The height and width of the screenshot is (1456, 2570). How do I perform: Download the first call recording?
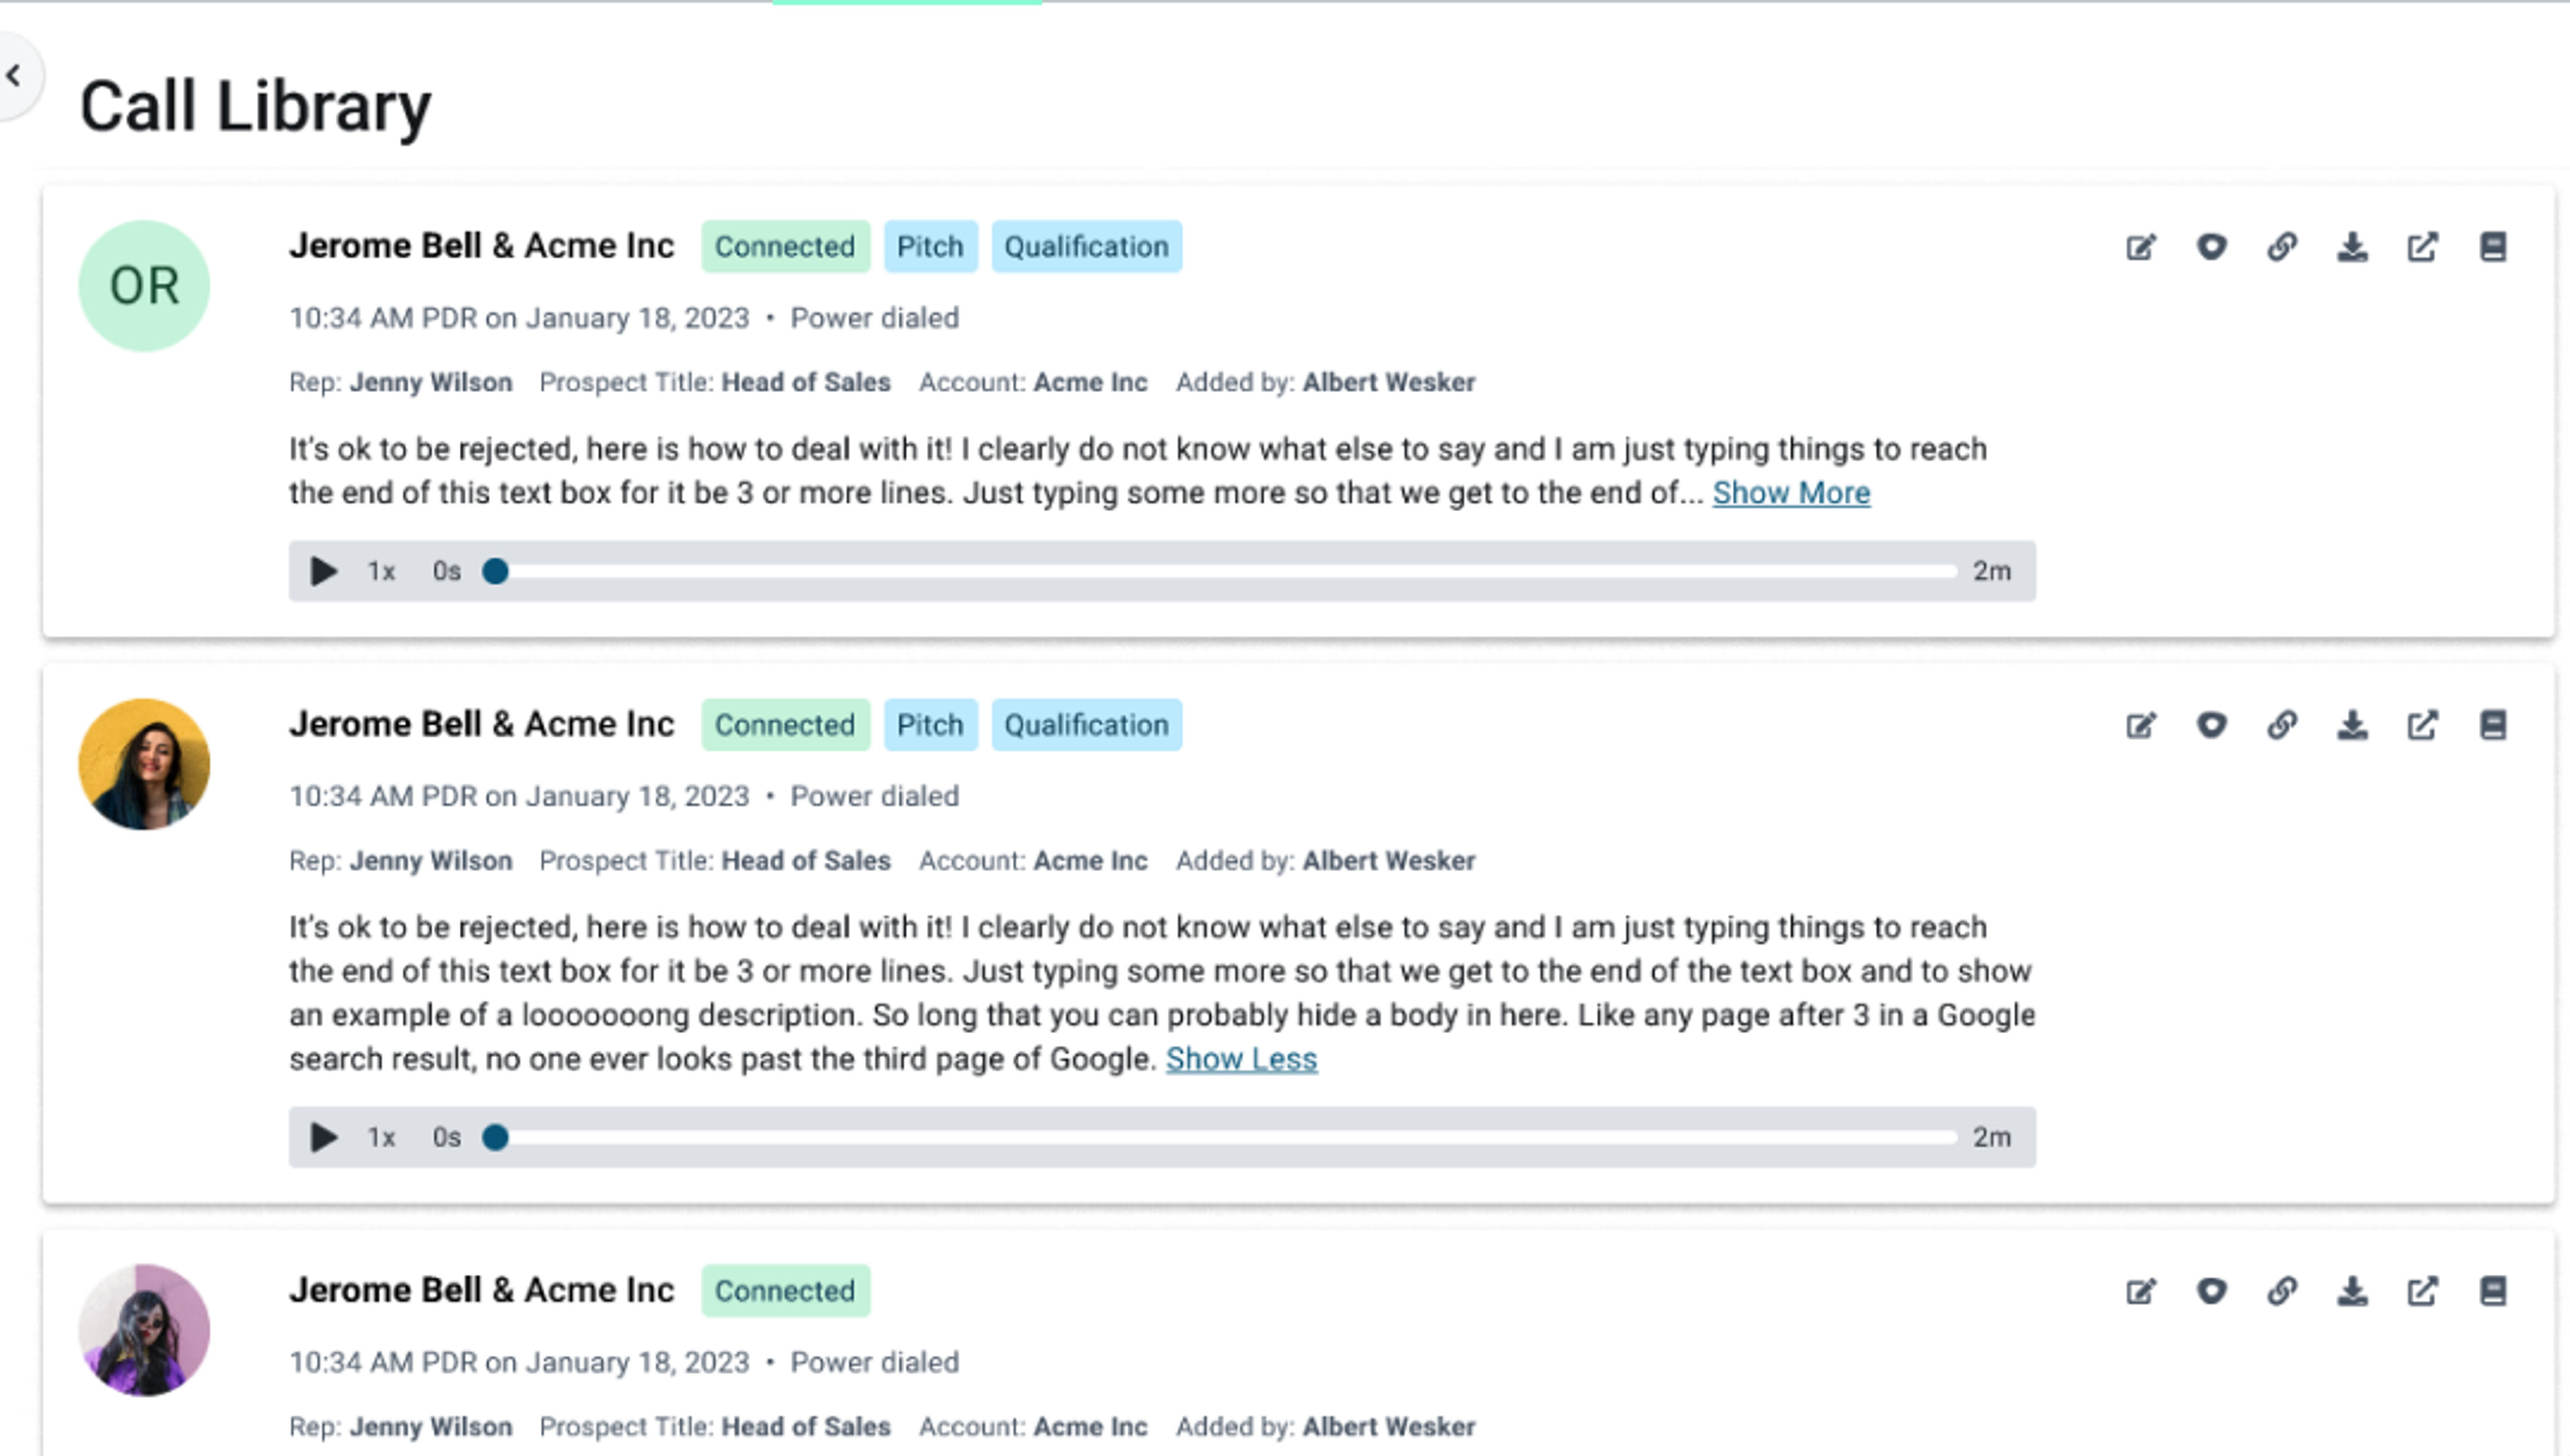2353,247
